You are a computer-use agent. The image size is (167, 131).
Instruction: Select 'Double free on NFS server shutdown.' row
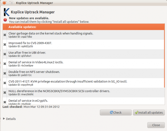[83, 73]
